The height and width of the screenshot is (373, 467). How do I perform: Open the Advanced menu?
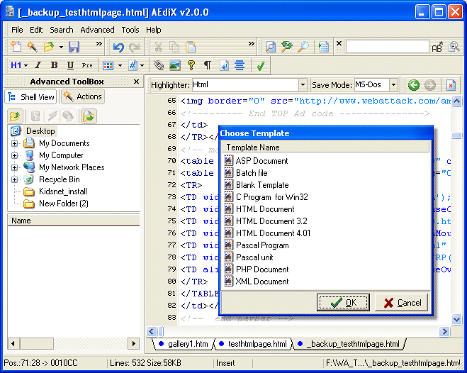97,30
